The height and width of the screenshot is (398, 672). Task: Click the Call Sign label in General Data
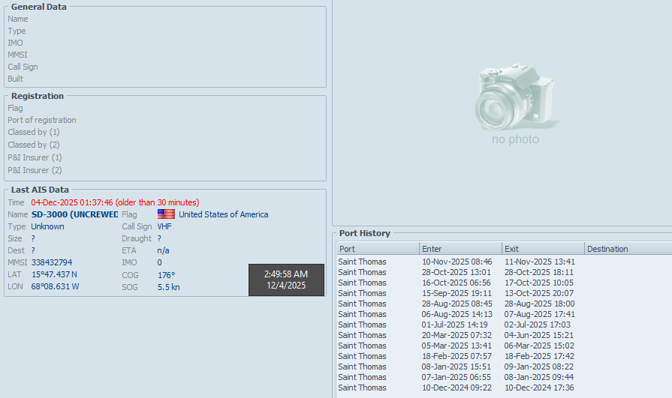tap(23, 67)
